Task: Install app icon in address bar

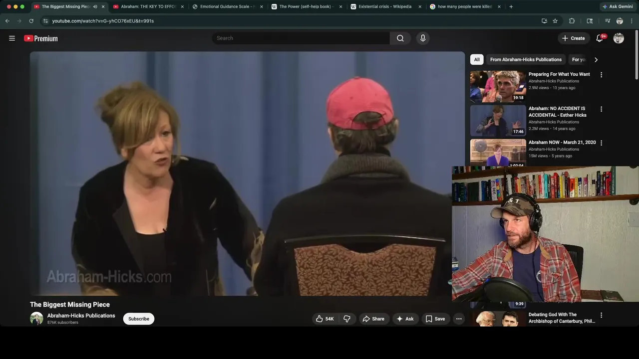Action: (544, 21)
